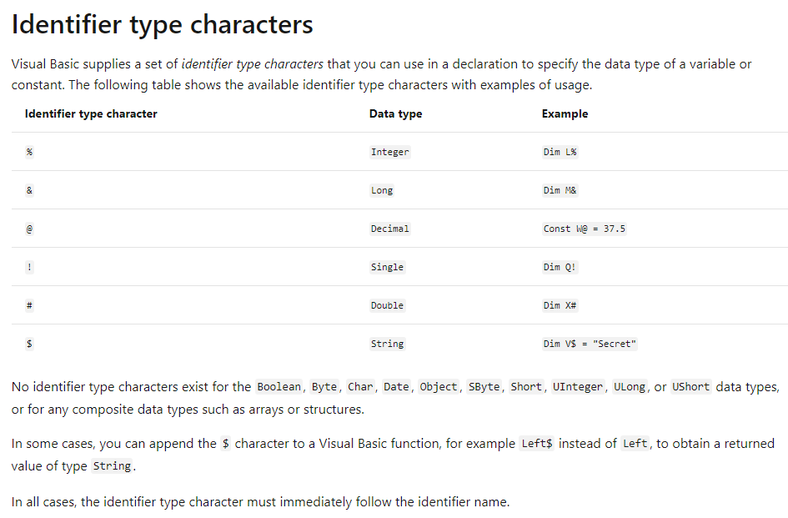Select the % identifier character cell

(29, 152)
